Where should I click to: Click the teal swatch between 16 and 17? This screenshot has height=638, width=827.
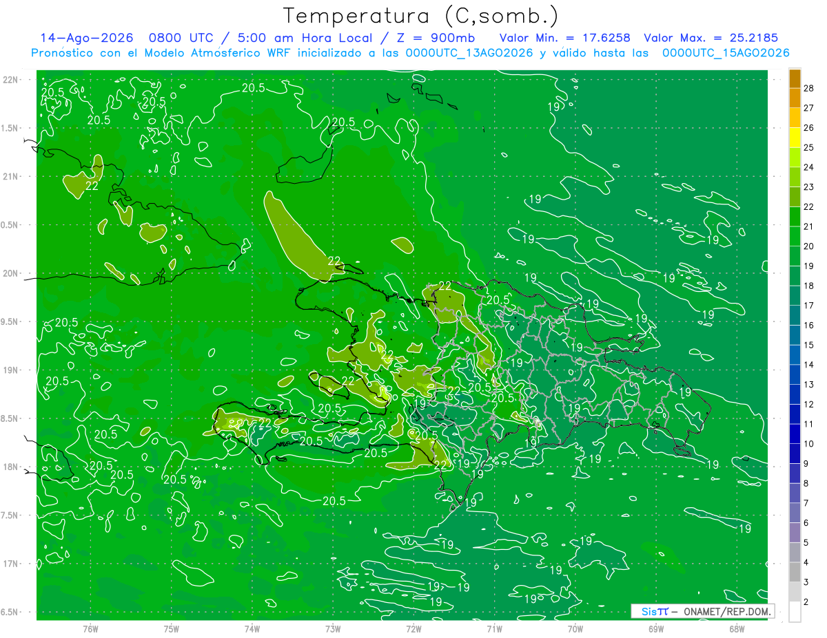click(x=795, y=316)
